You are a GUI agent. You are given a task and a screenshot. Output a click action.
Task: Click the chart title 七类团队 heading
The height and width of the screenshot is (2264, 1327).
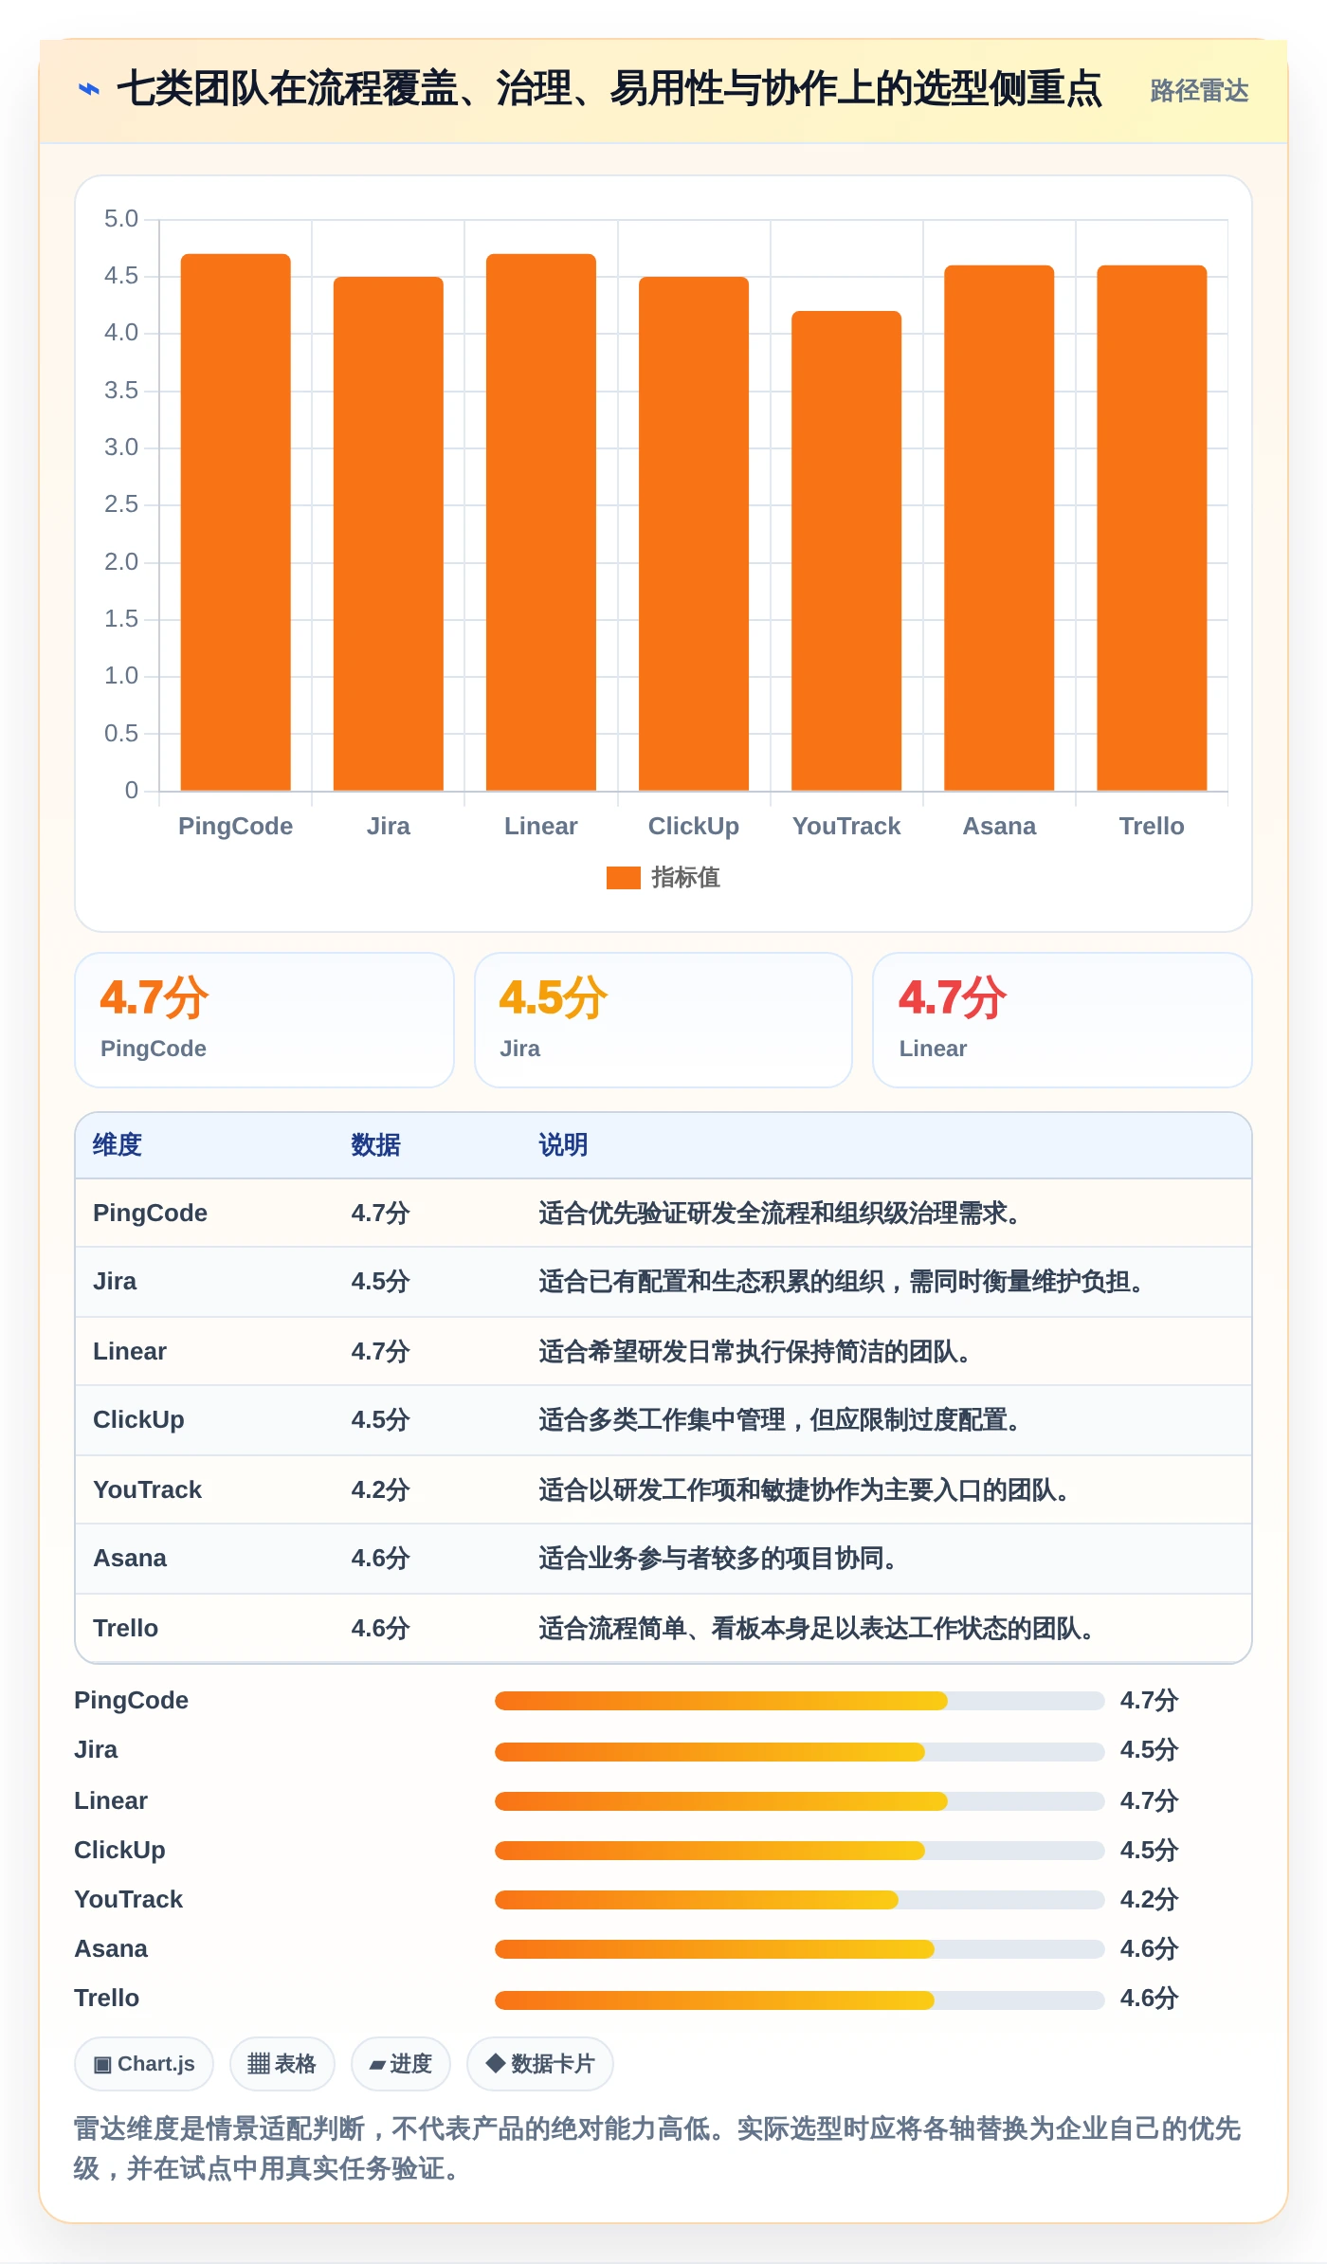coord(609,89)
